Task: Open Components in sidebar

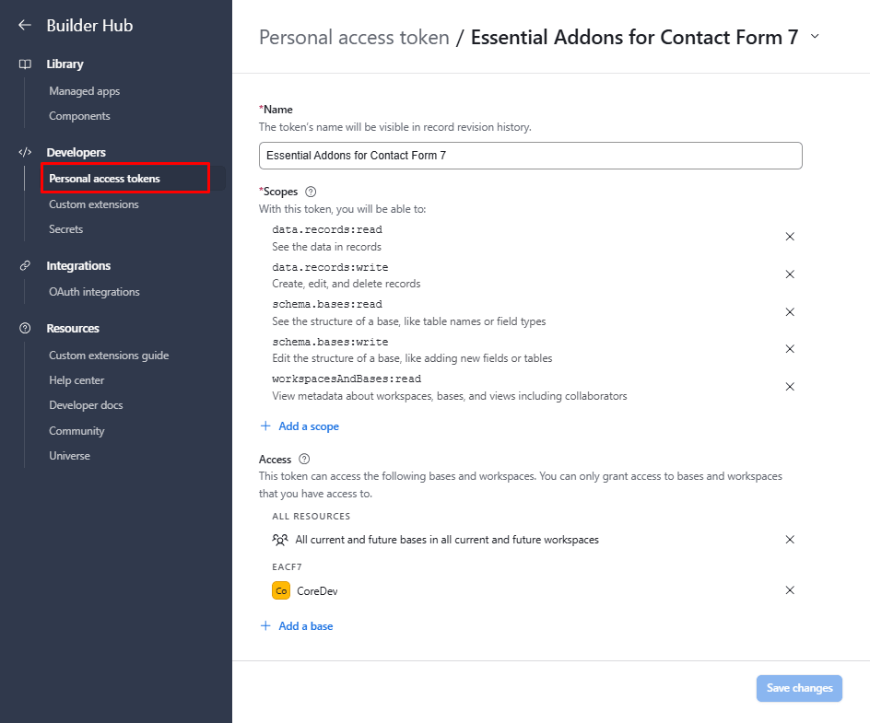Action: [79, 116]
